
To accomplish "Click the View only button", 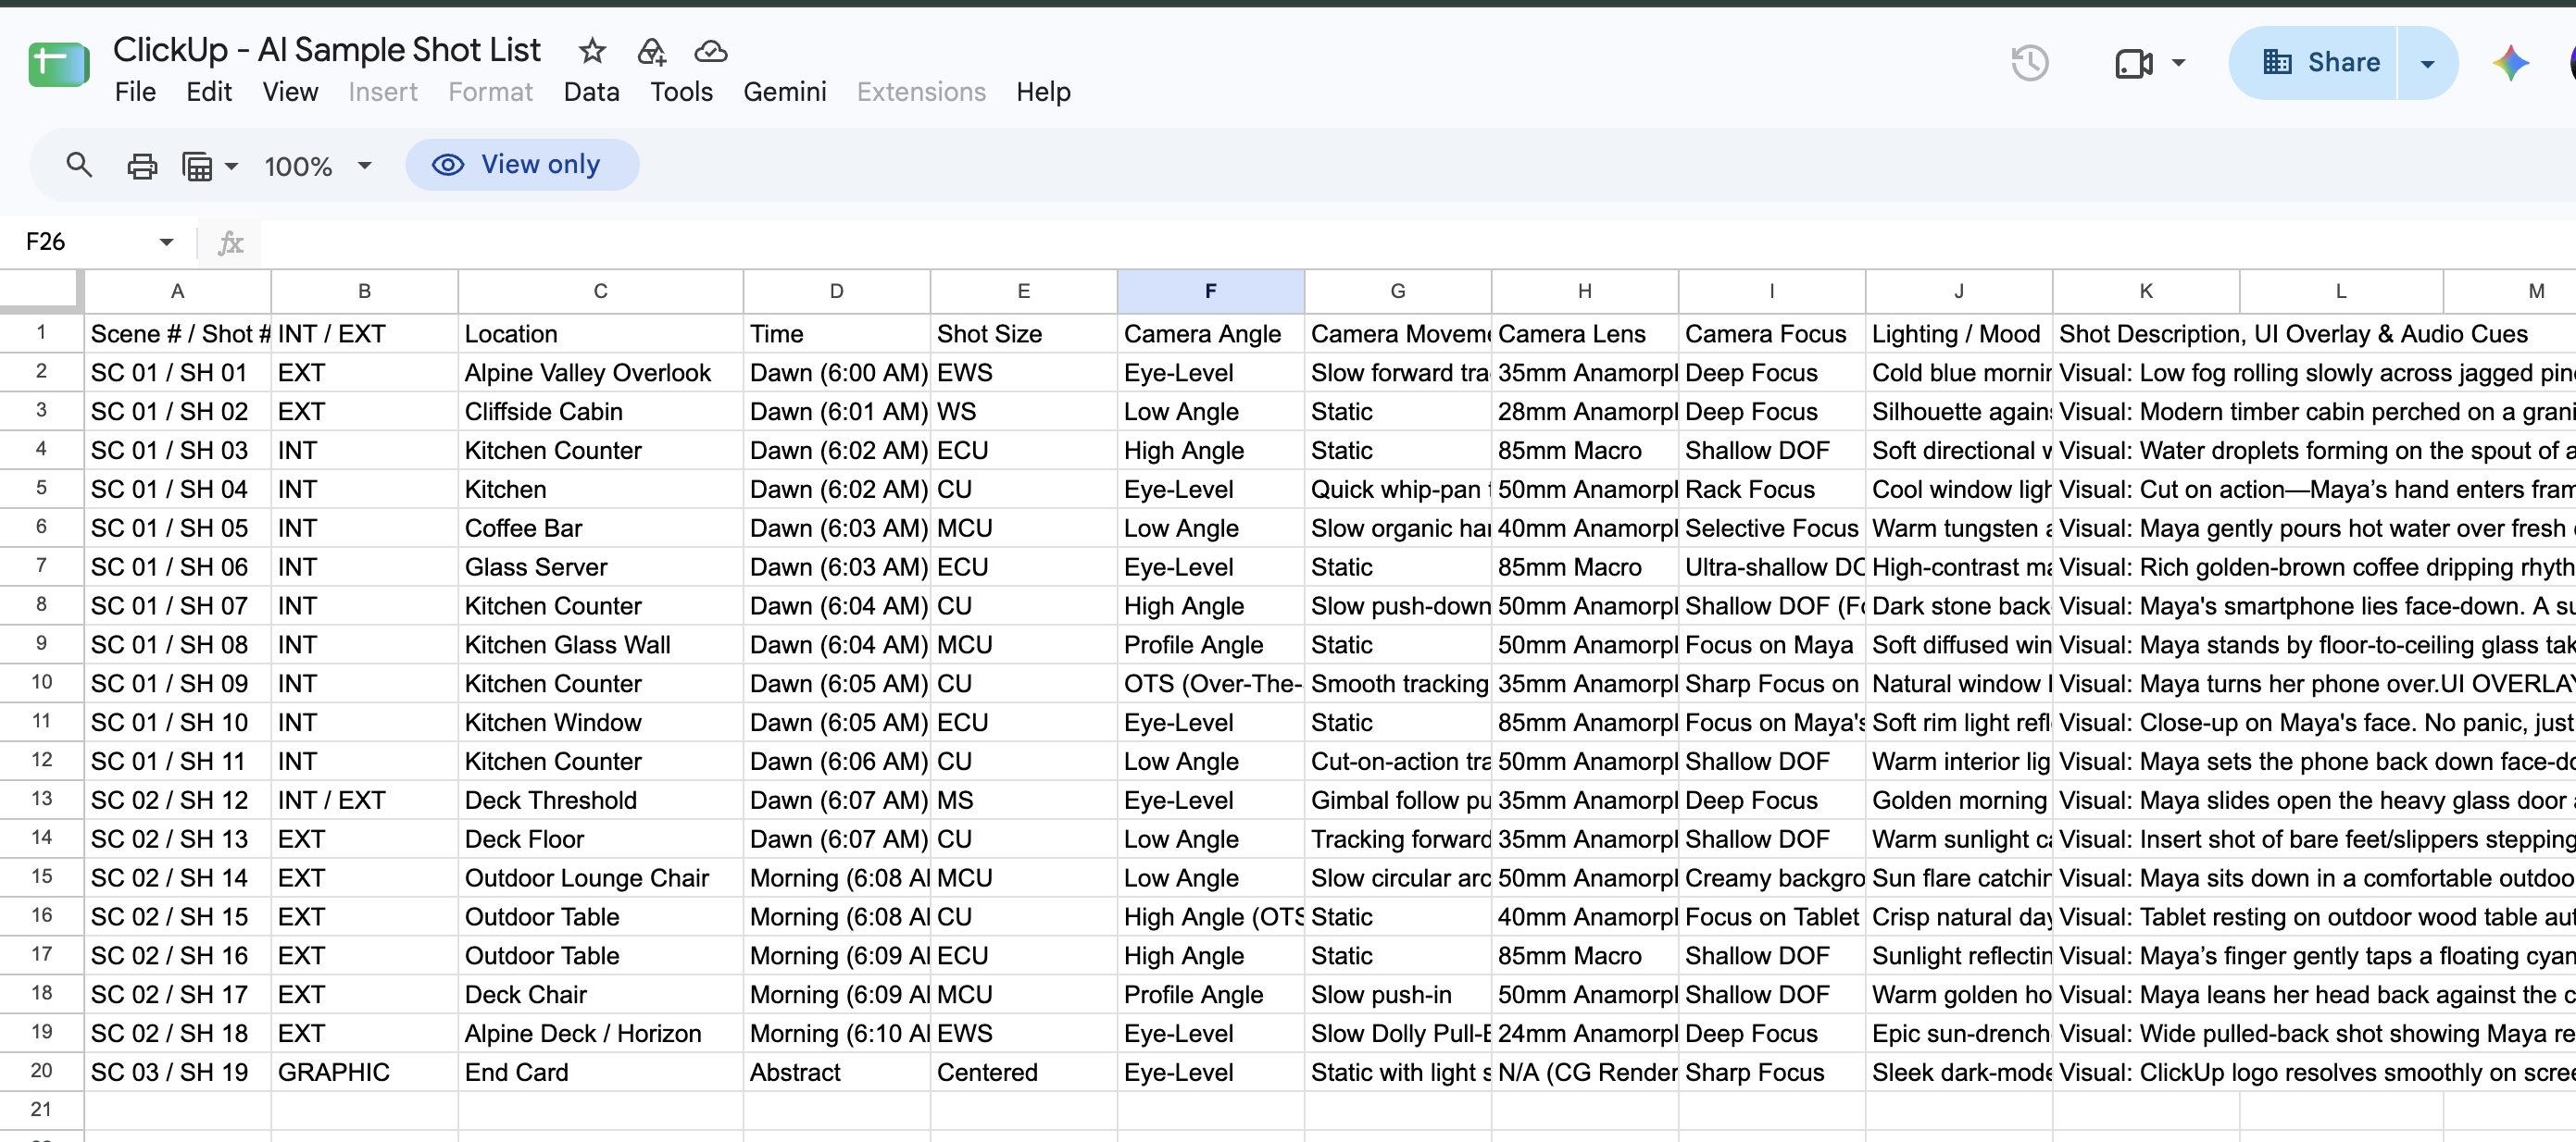I will tap(521, 165).
